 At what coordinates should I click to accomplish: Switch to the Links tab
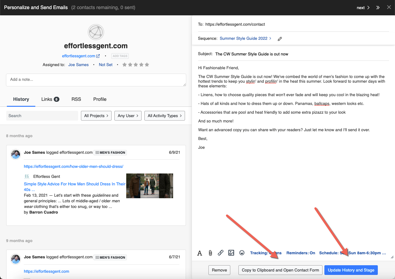click(x=50, y=99)
